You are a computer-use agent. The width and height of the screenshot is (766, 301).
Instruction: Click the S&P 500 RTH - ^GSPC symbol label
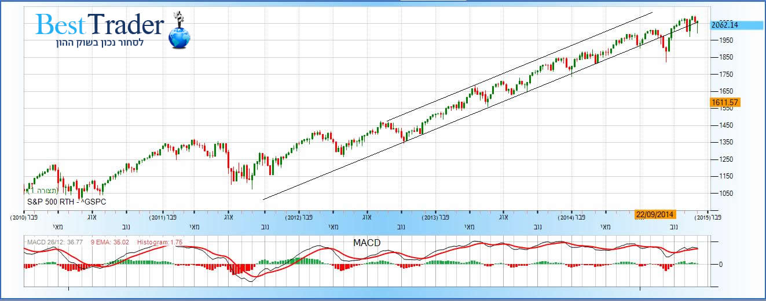coord(67,202)
